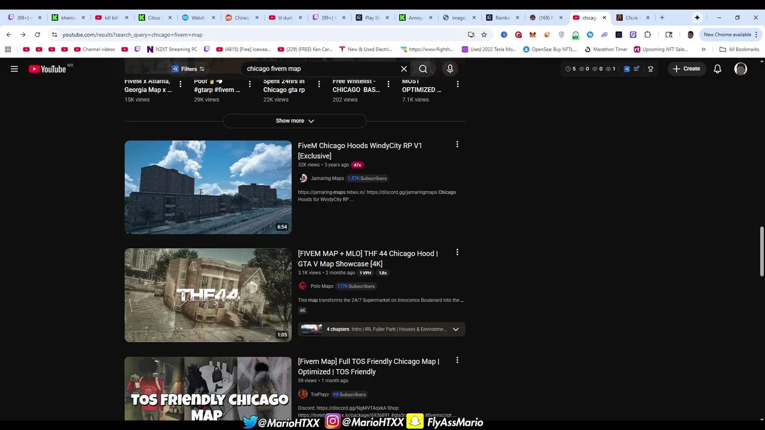Open the THF44 video thumbnail

click(208, 295)
